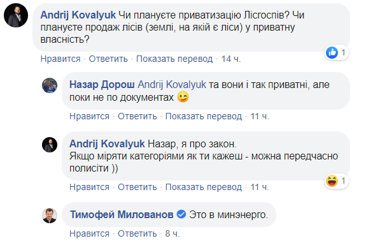Image resolution: width=373 pixels, height=243 pixels.
Task: Show translation of Назар Дорош's reply
Action: [204, 116]
